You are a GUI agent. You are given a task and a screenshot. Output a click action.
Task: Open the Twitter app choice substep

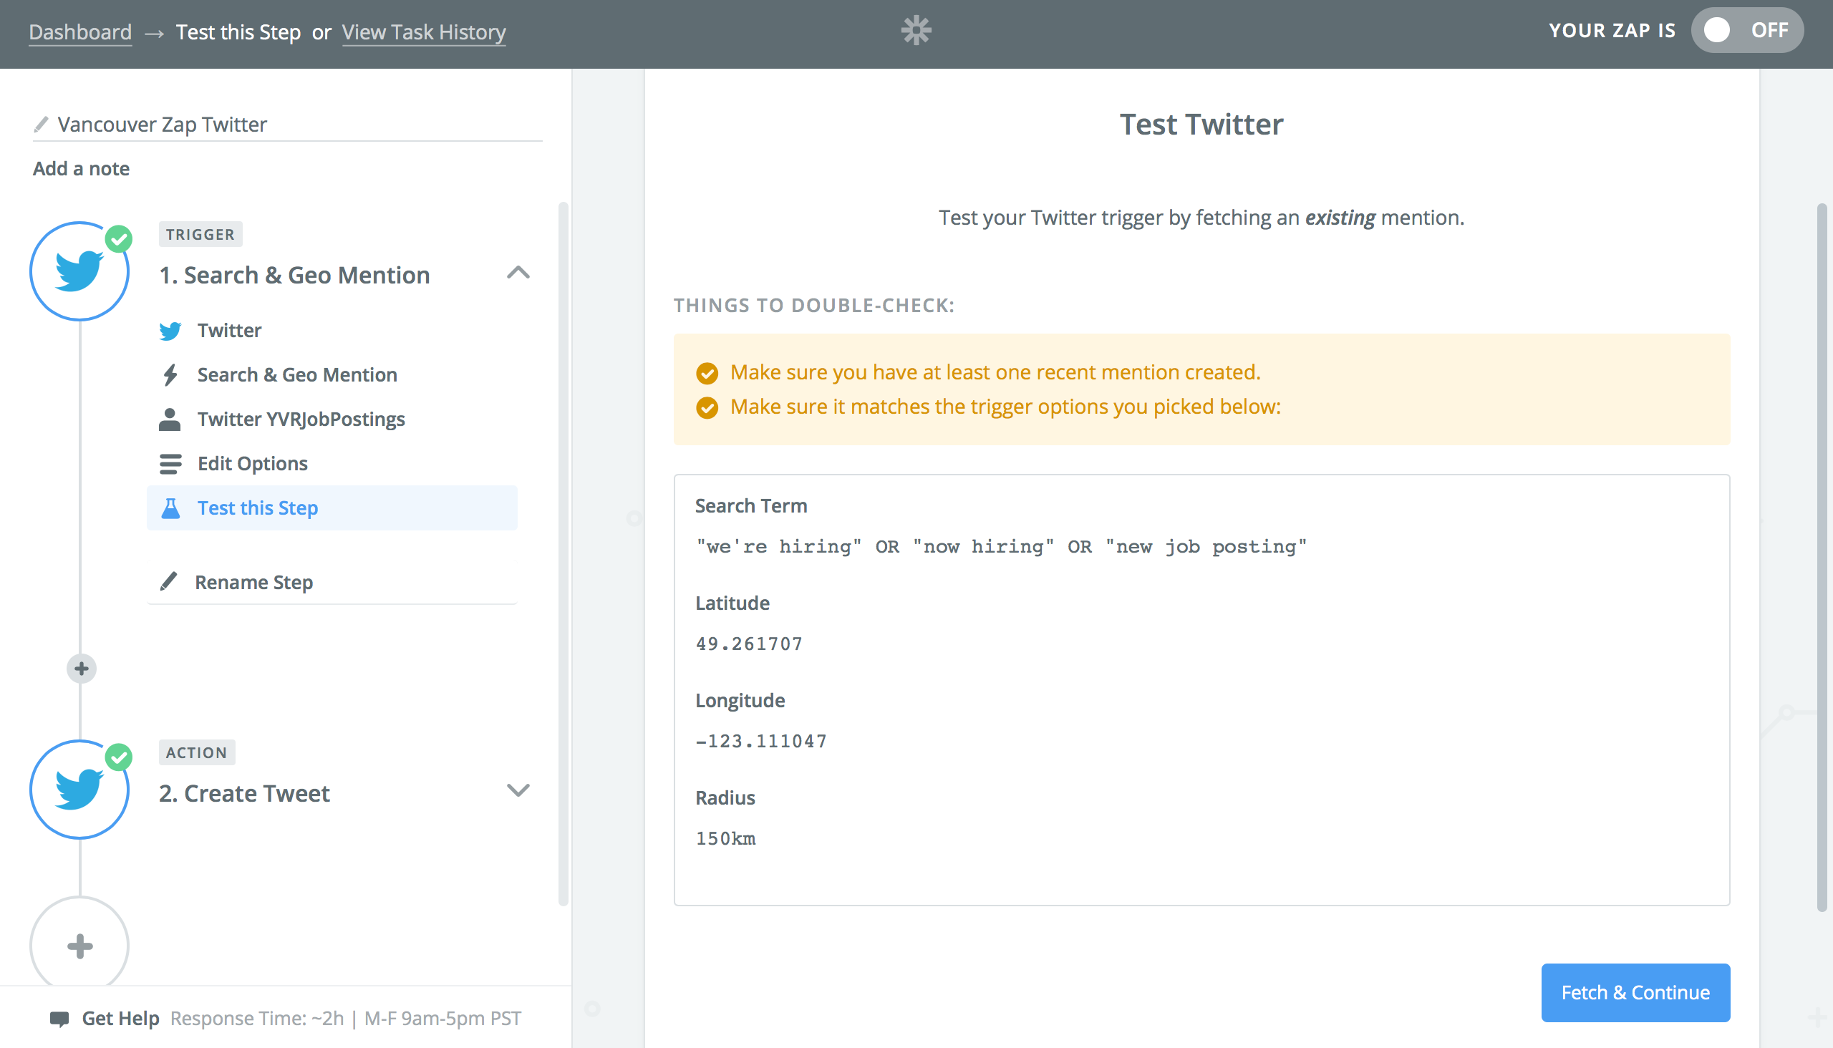332,331
